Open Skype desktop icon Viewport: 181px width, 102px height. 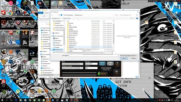11,82
